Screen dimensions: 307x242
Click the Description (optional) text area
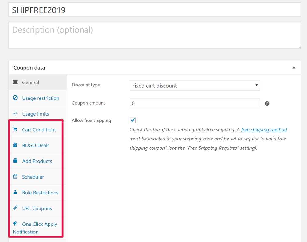click(155, 35)
